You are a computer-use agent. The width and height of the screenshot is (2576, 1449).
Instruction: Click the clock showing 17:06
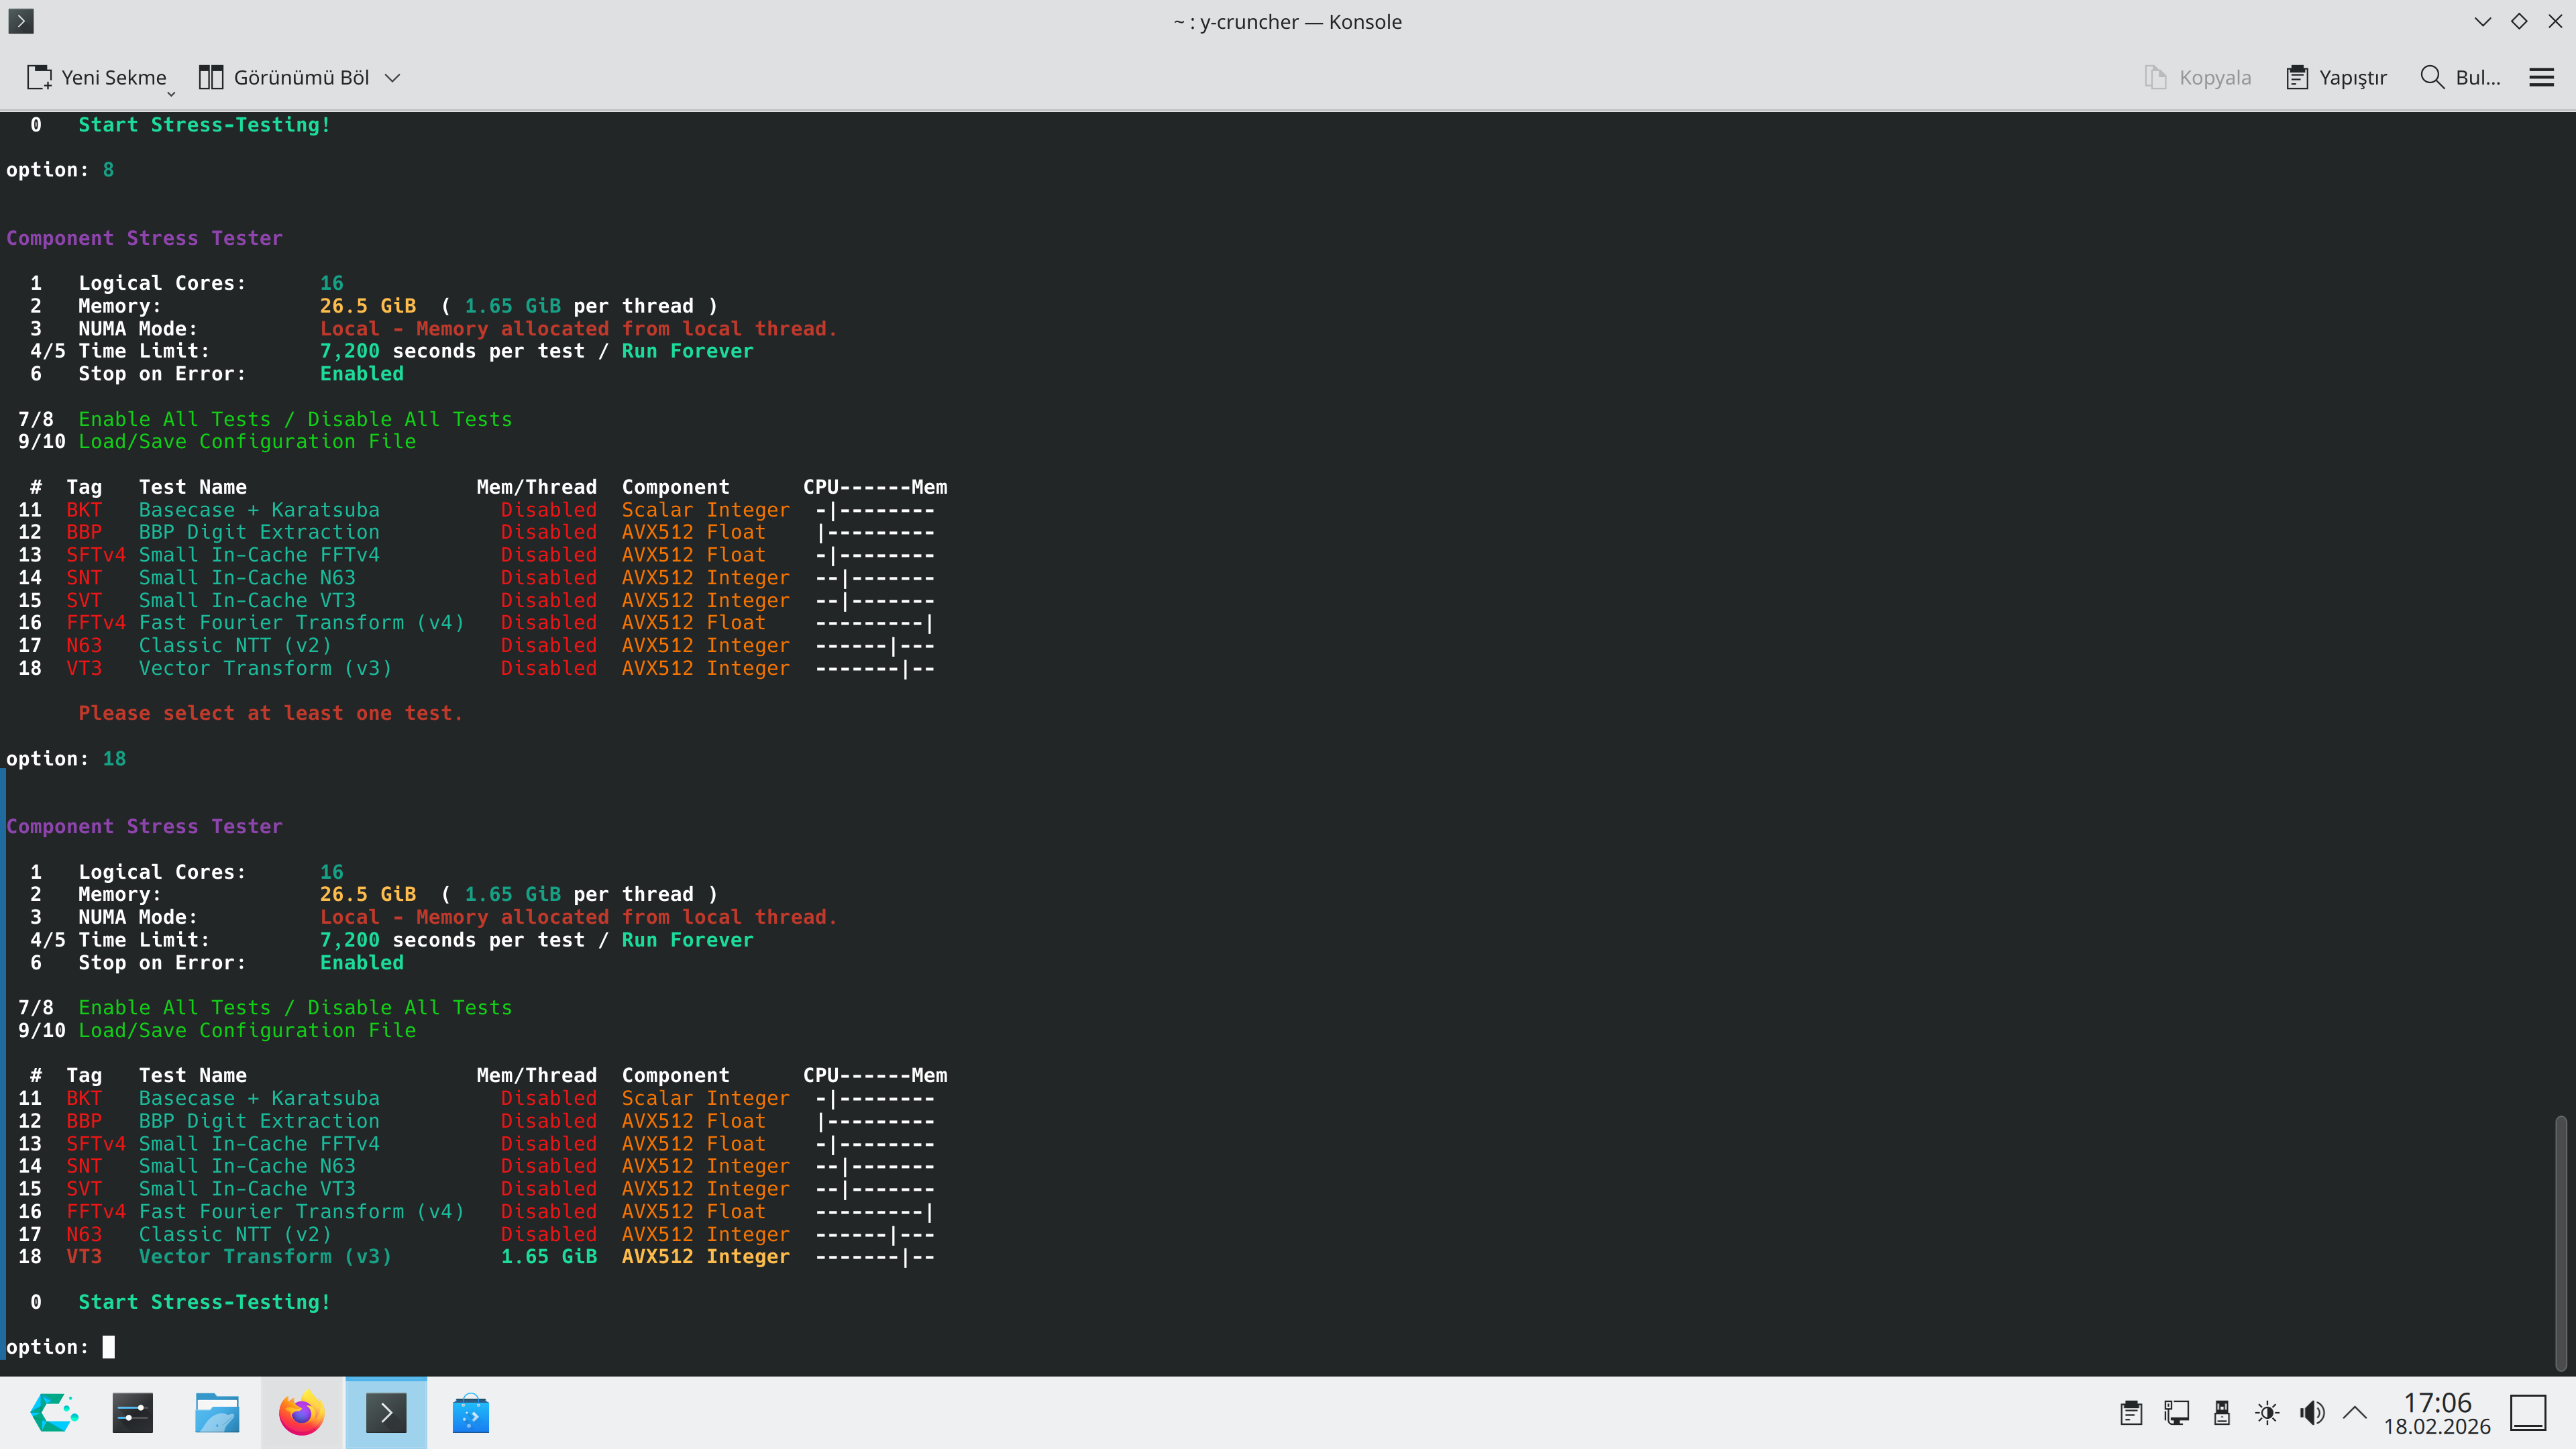coord(2437,1413)
